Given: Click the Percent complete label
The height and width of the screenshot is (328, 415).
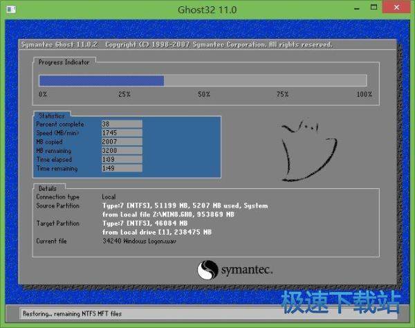Looking at the screenshot, I should coord(60,124).
